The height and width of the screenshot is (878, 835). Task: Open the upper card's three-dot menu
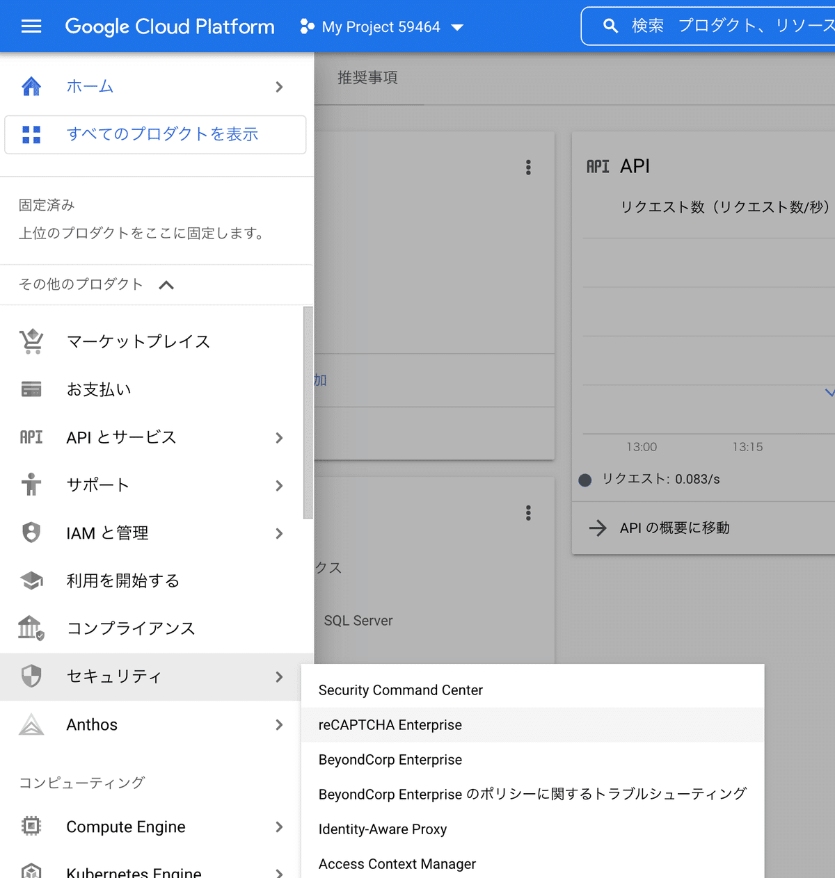coord(528,168)
